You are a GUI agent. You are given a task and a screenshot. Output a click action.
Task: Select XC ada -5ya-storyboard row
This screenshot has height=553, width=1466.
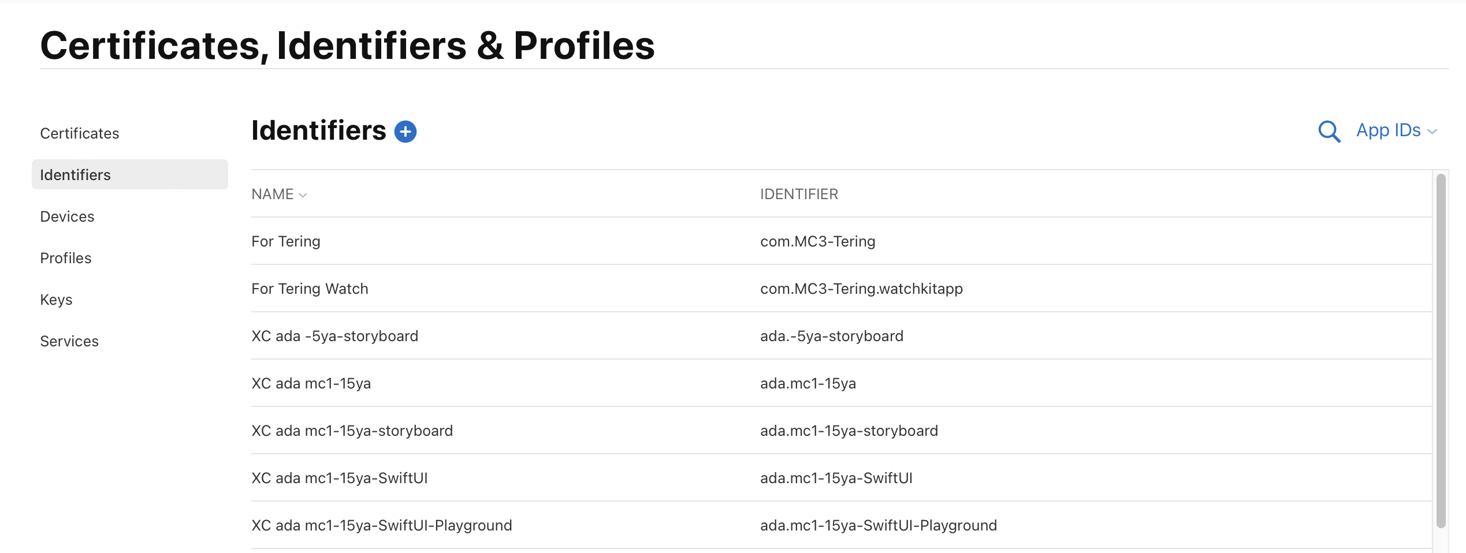click(842, 336)
